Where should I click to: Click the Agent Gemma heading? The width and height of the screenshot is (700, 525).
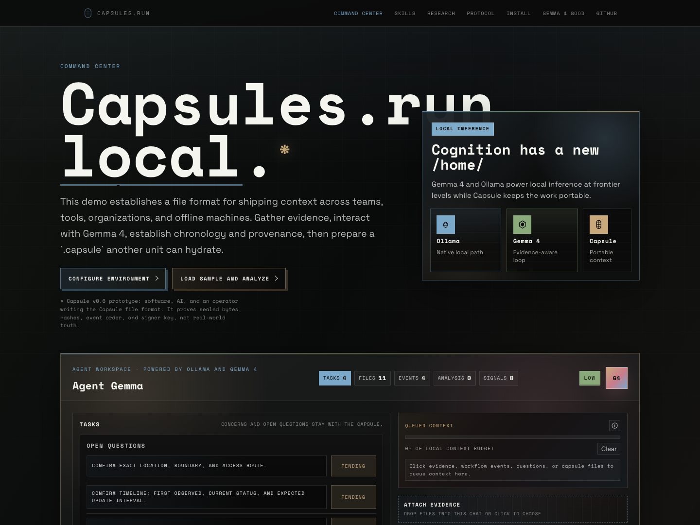(108, 386)
